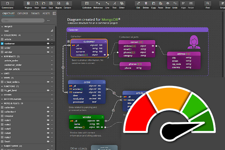
Task: Toggle visibility eye for fn_get_best
Action: point(48,91)
